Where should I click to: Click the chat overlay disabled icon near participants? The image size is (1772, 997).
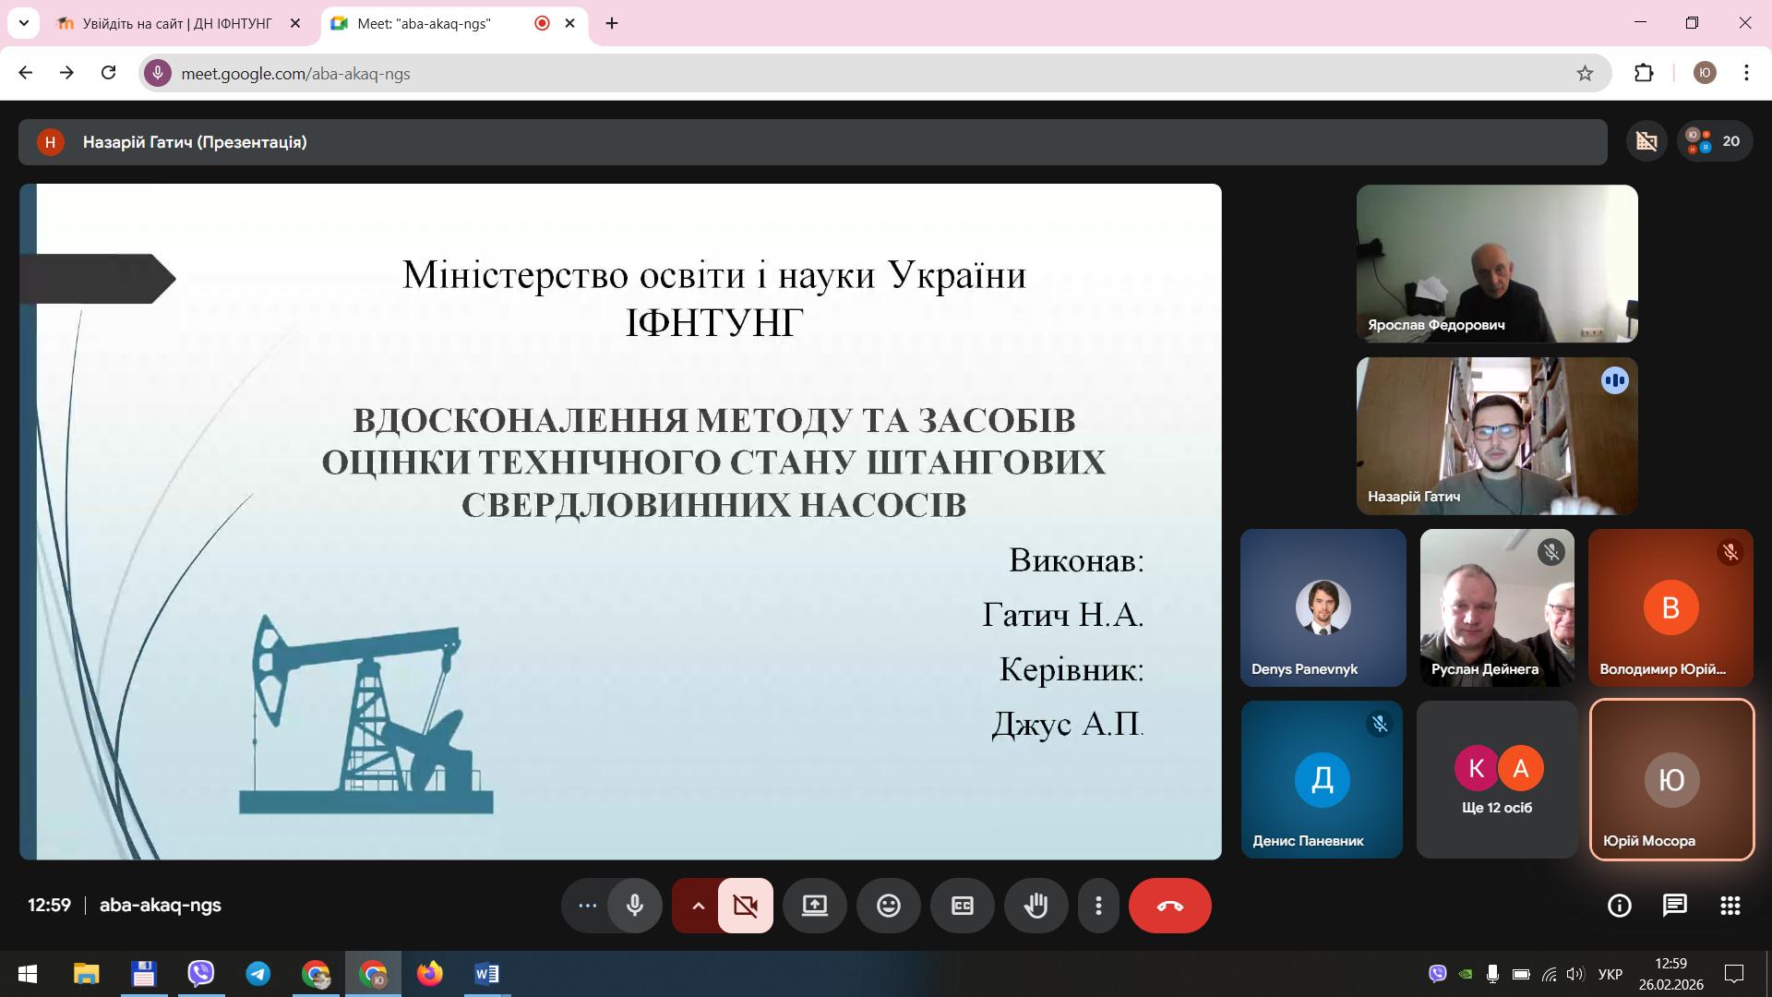(1646, 141)
